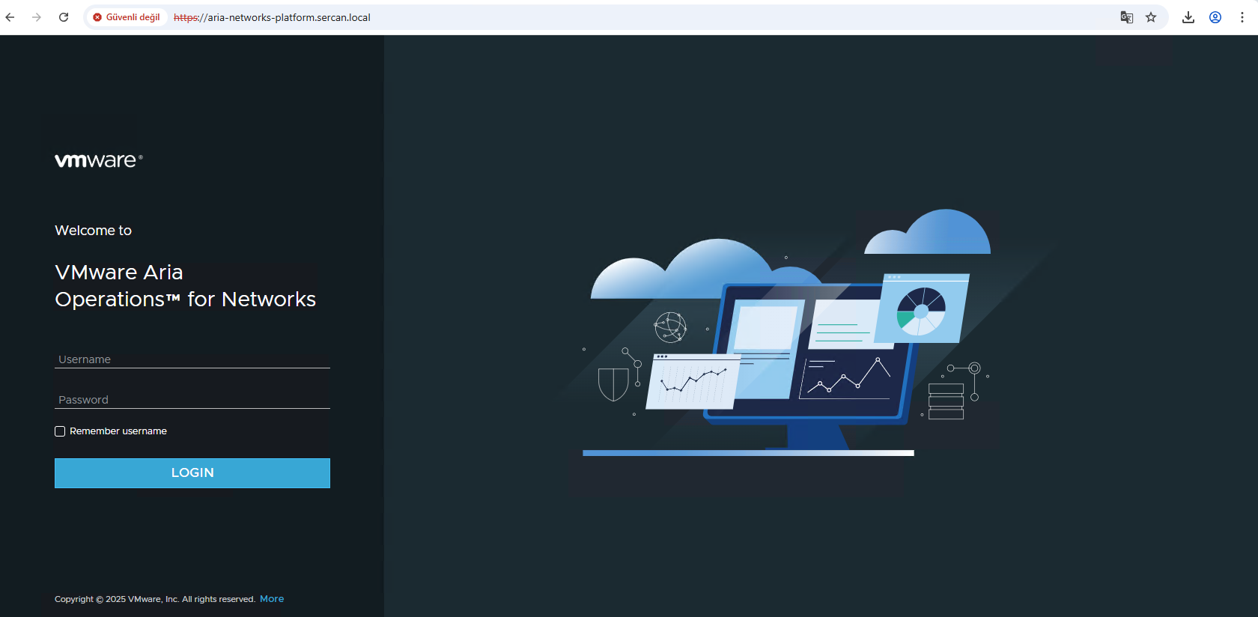This screenshot has width=1258, height=617.
Task: Click the browser forward arrow
Action: tap(37, 17)
